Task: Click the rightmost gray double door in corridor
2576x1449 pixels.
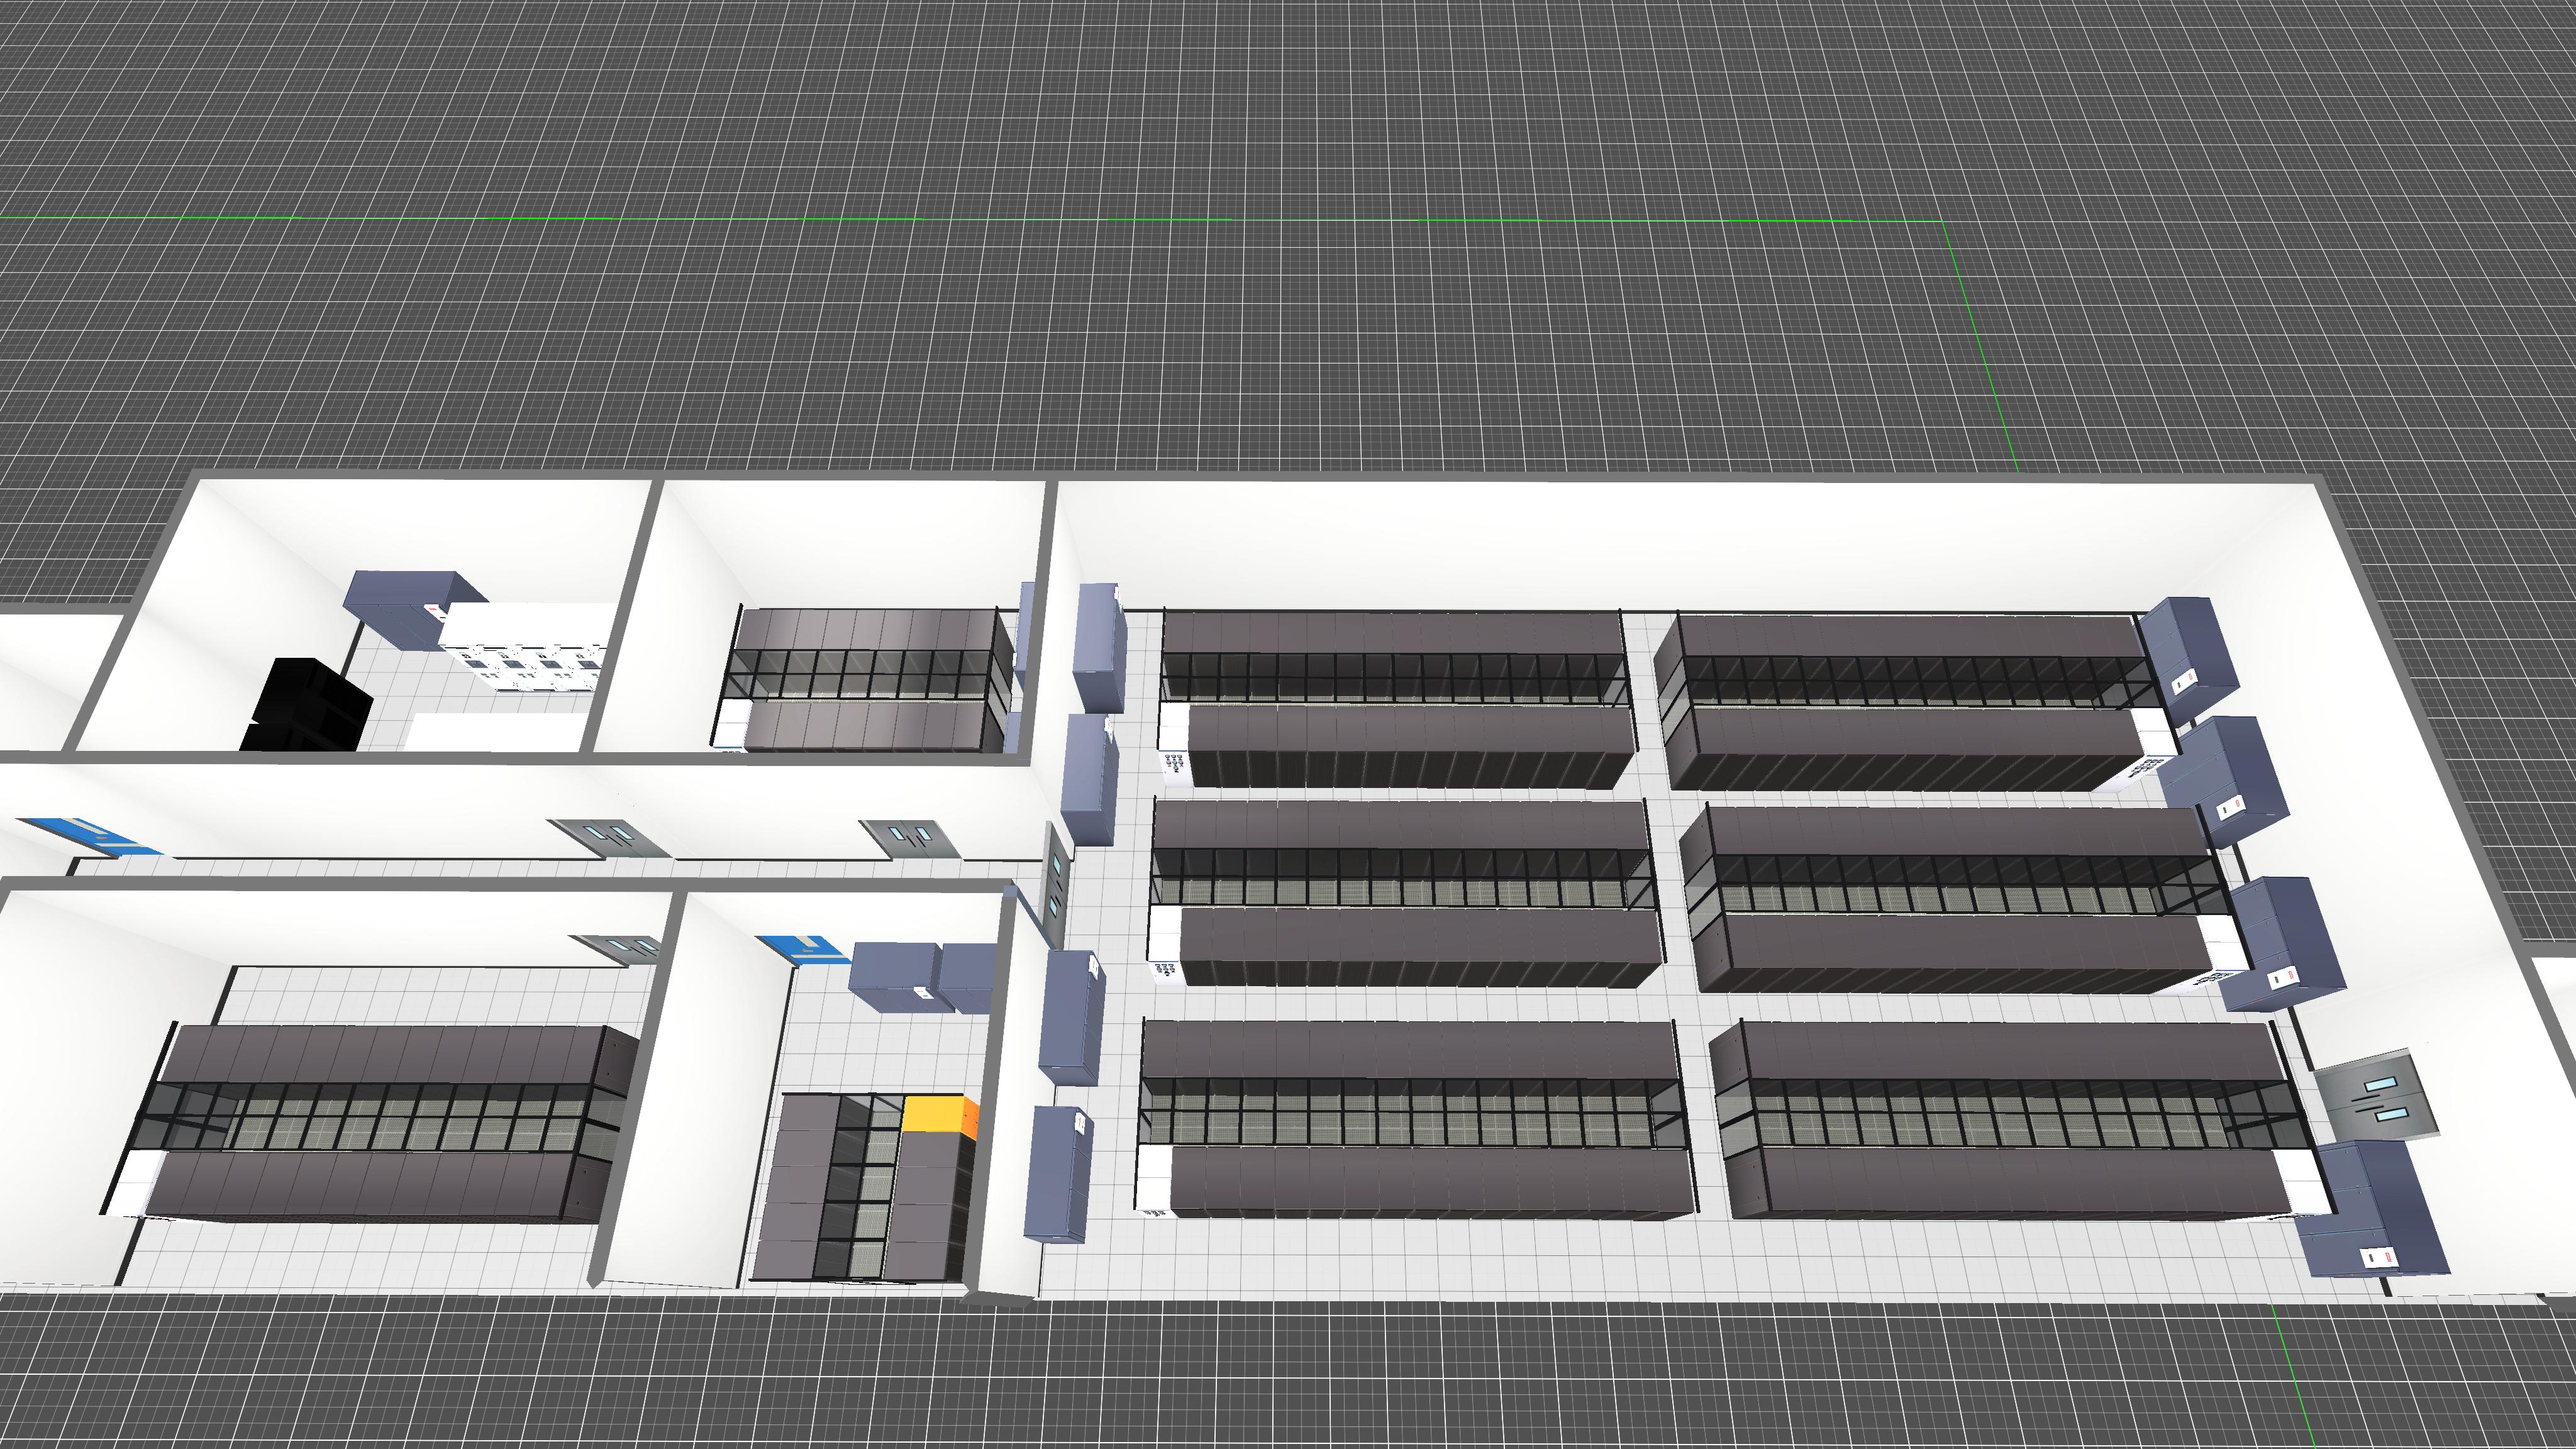Action: (912, 838)
